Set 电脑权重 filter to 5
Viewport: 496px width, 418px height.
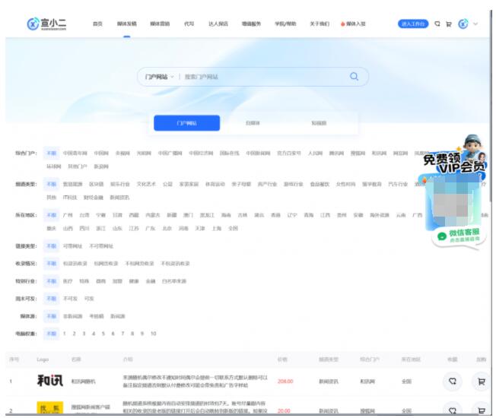(x=103, y=334)
